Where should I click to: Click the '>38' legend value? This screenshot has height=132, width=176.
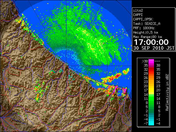tap(145, 61)
